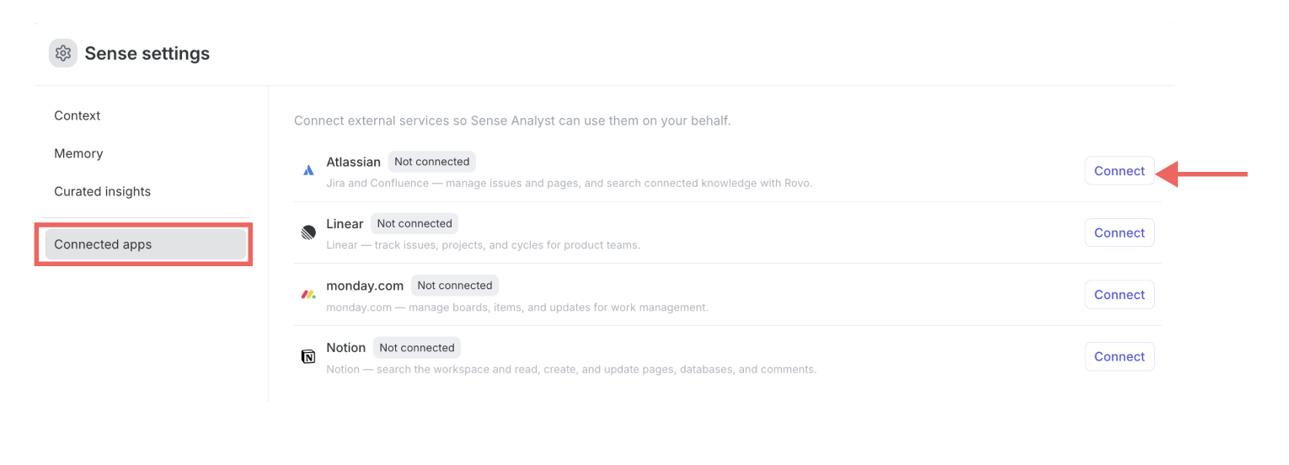Image resolution: width=1289 pixels, height=465 pixels.
Task: Click Linear's Not connected status badge
Action: pyautogui.click(x=415, y=223)
